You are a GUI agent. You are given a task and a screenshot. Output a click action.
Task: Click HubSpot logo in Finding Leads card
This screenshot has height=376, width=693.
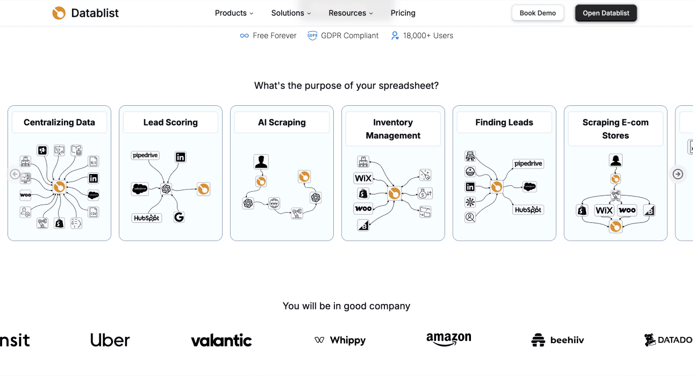click(528, 209)
